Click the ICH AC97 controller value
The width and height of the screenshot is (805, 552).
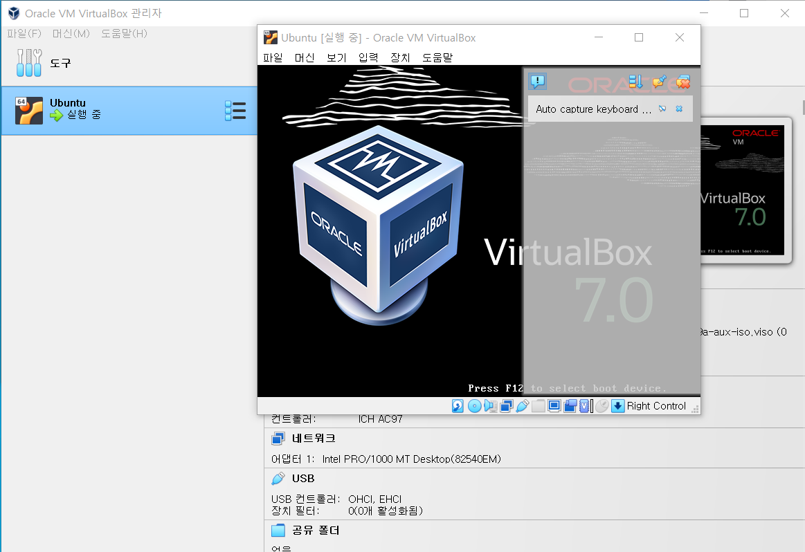[x=381, y=419]
